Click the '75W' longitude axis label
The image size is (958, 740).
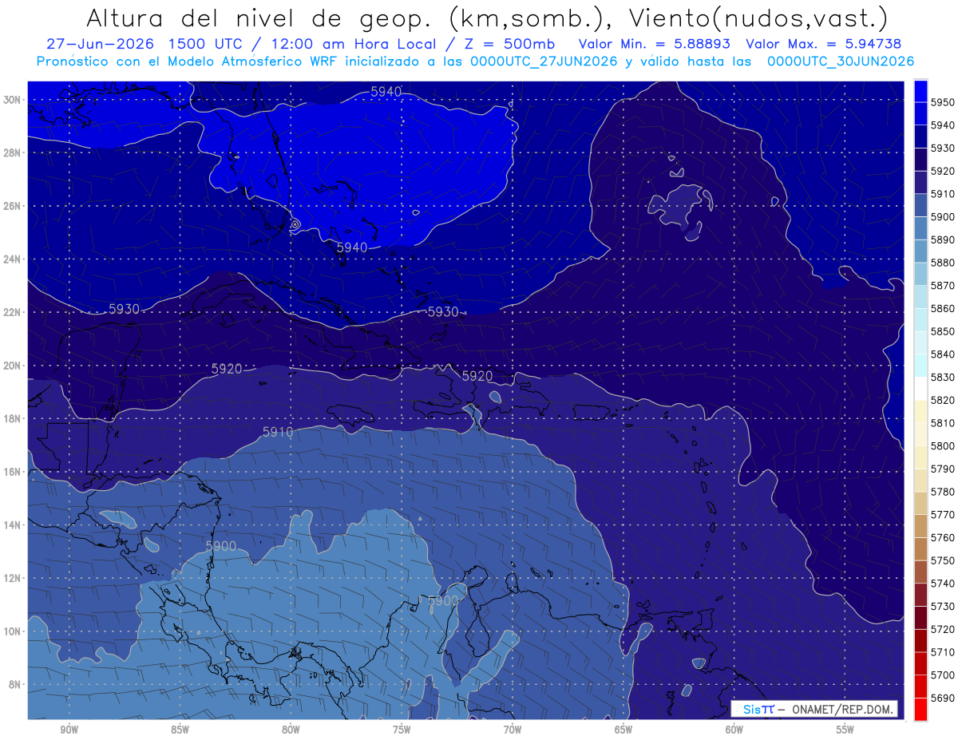pyautogui.click(x=402, y=730)
